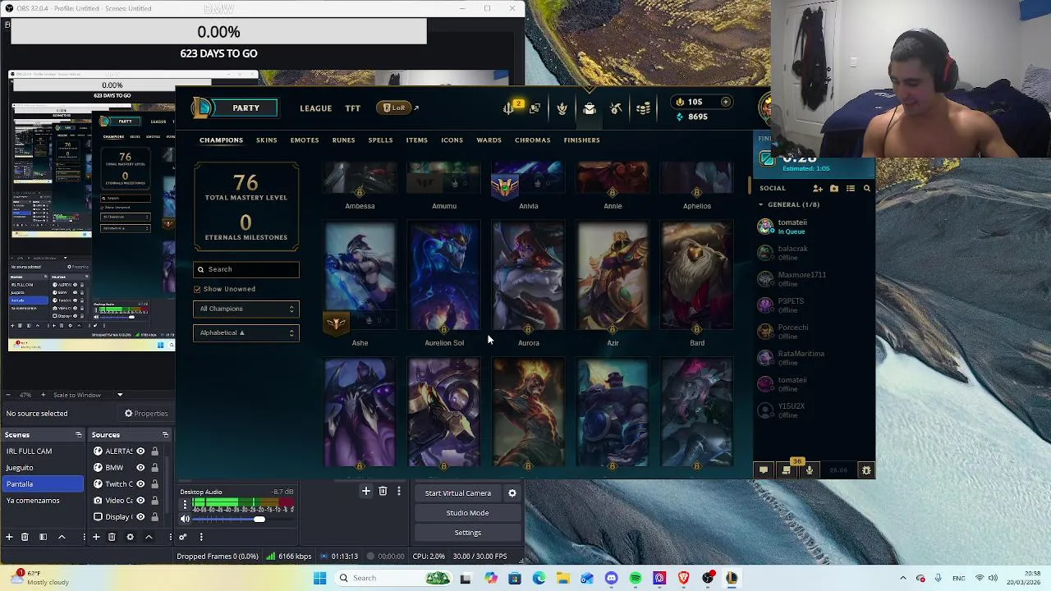Toggle visibility of ALERTAS source
1051x591 pixels.
(140, 451)
